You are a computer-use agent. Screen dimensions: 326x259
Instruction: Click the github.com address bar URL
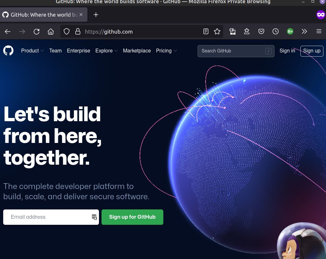coord(109,32)
